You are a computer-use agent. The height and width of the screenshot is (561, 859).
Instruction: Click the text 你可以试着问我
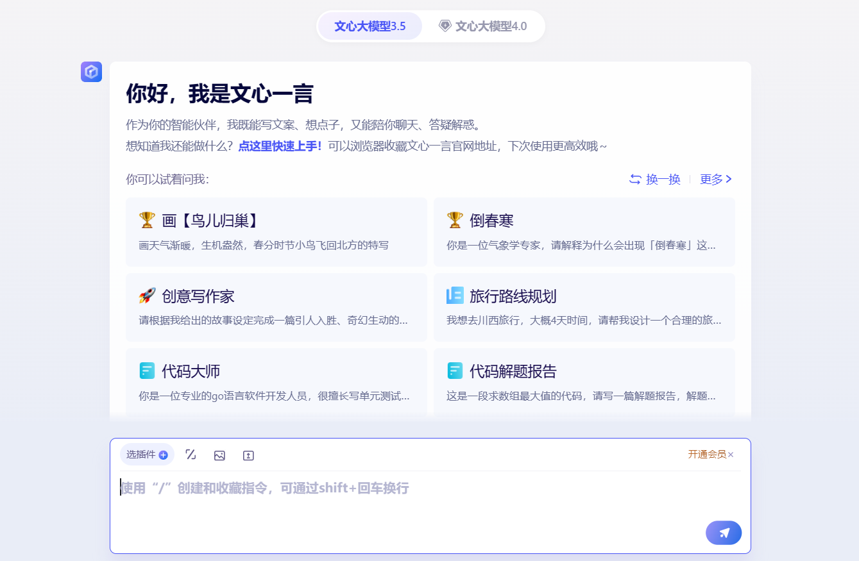(x=167, y=180)
